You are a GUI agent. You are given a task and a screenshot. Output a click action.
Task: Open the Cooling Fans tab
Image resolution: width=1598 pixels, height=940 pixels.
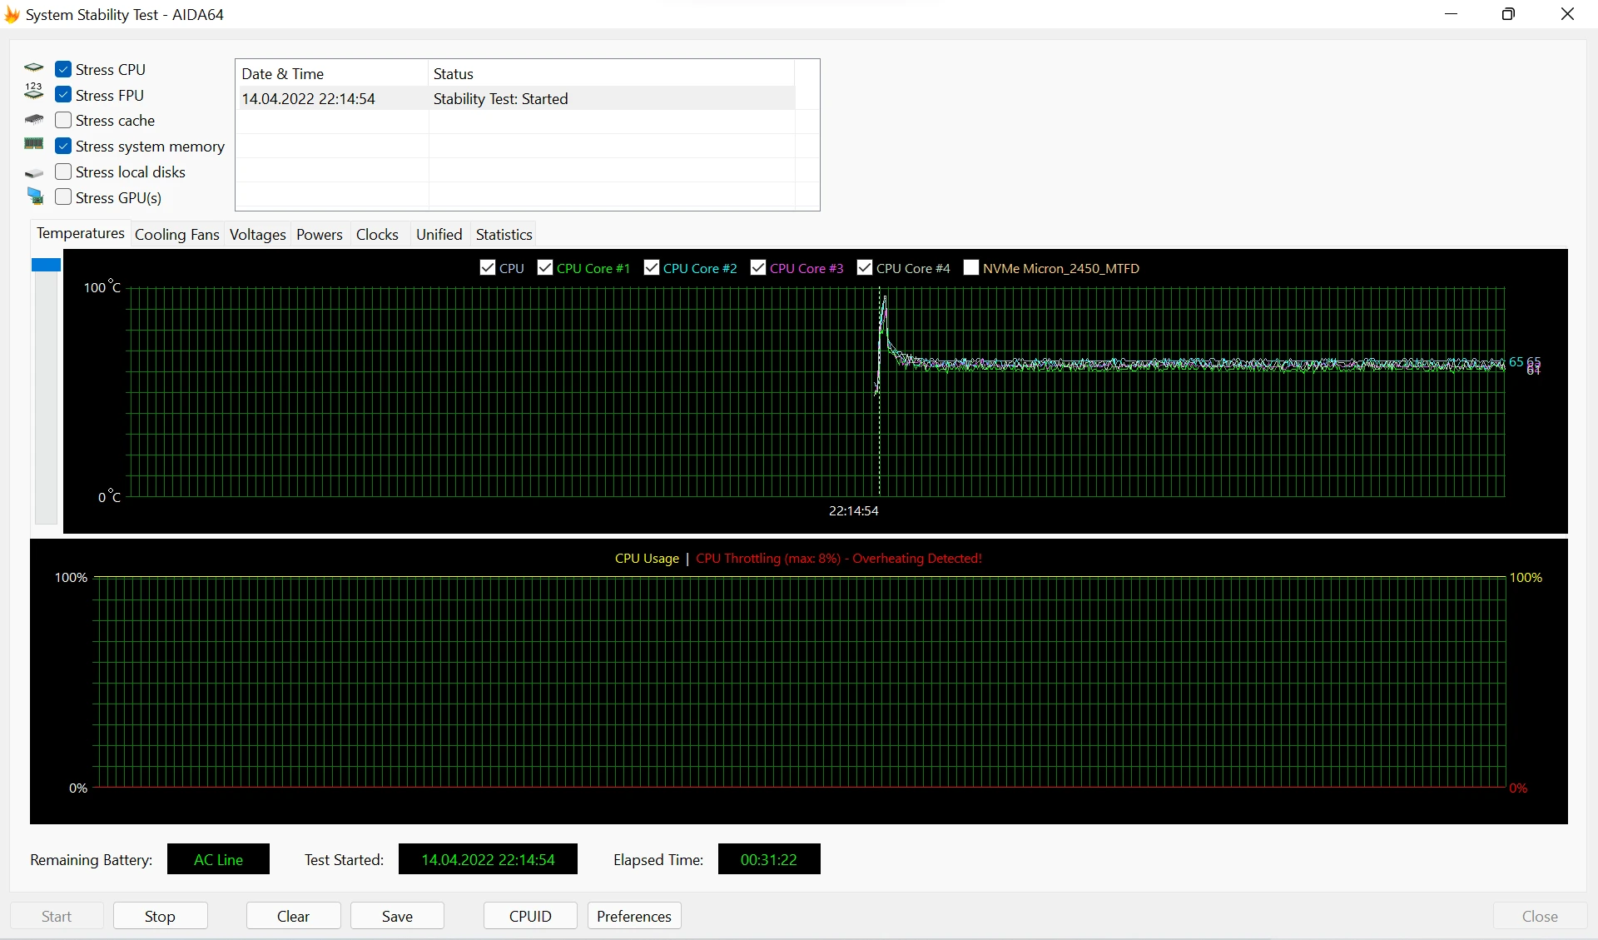tap(177, 235)
